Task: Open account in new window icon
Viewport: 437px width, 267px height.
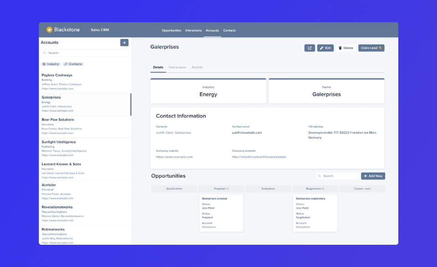Action: pyautogui.click(x=310, y=48)
